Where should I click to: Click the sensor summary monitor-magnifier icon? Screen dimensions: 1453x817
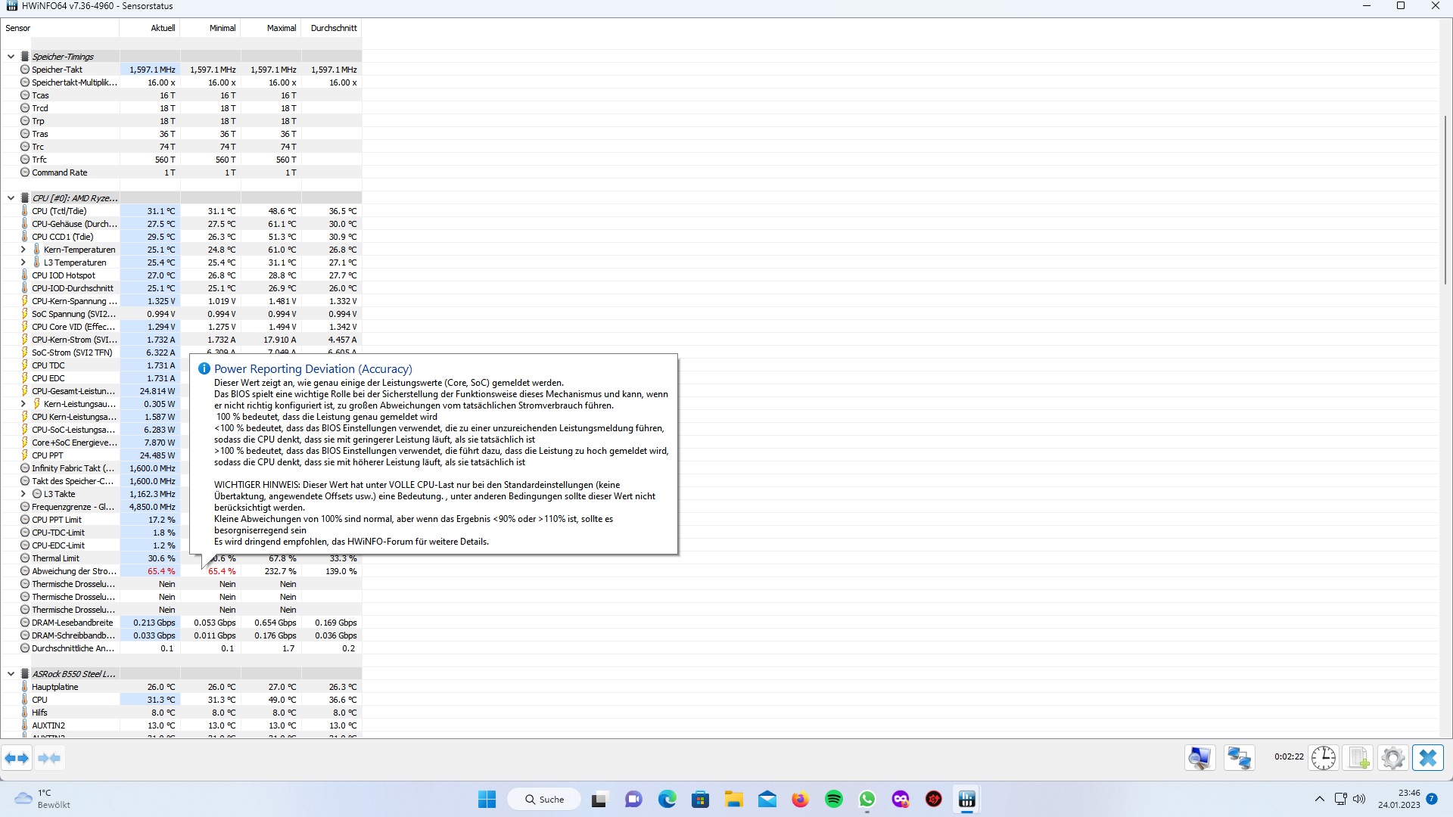tap(1199, 757)
